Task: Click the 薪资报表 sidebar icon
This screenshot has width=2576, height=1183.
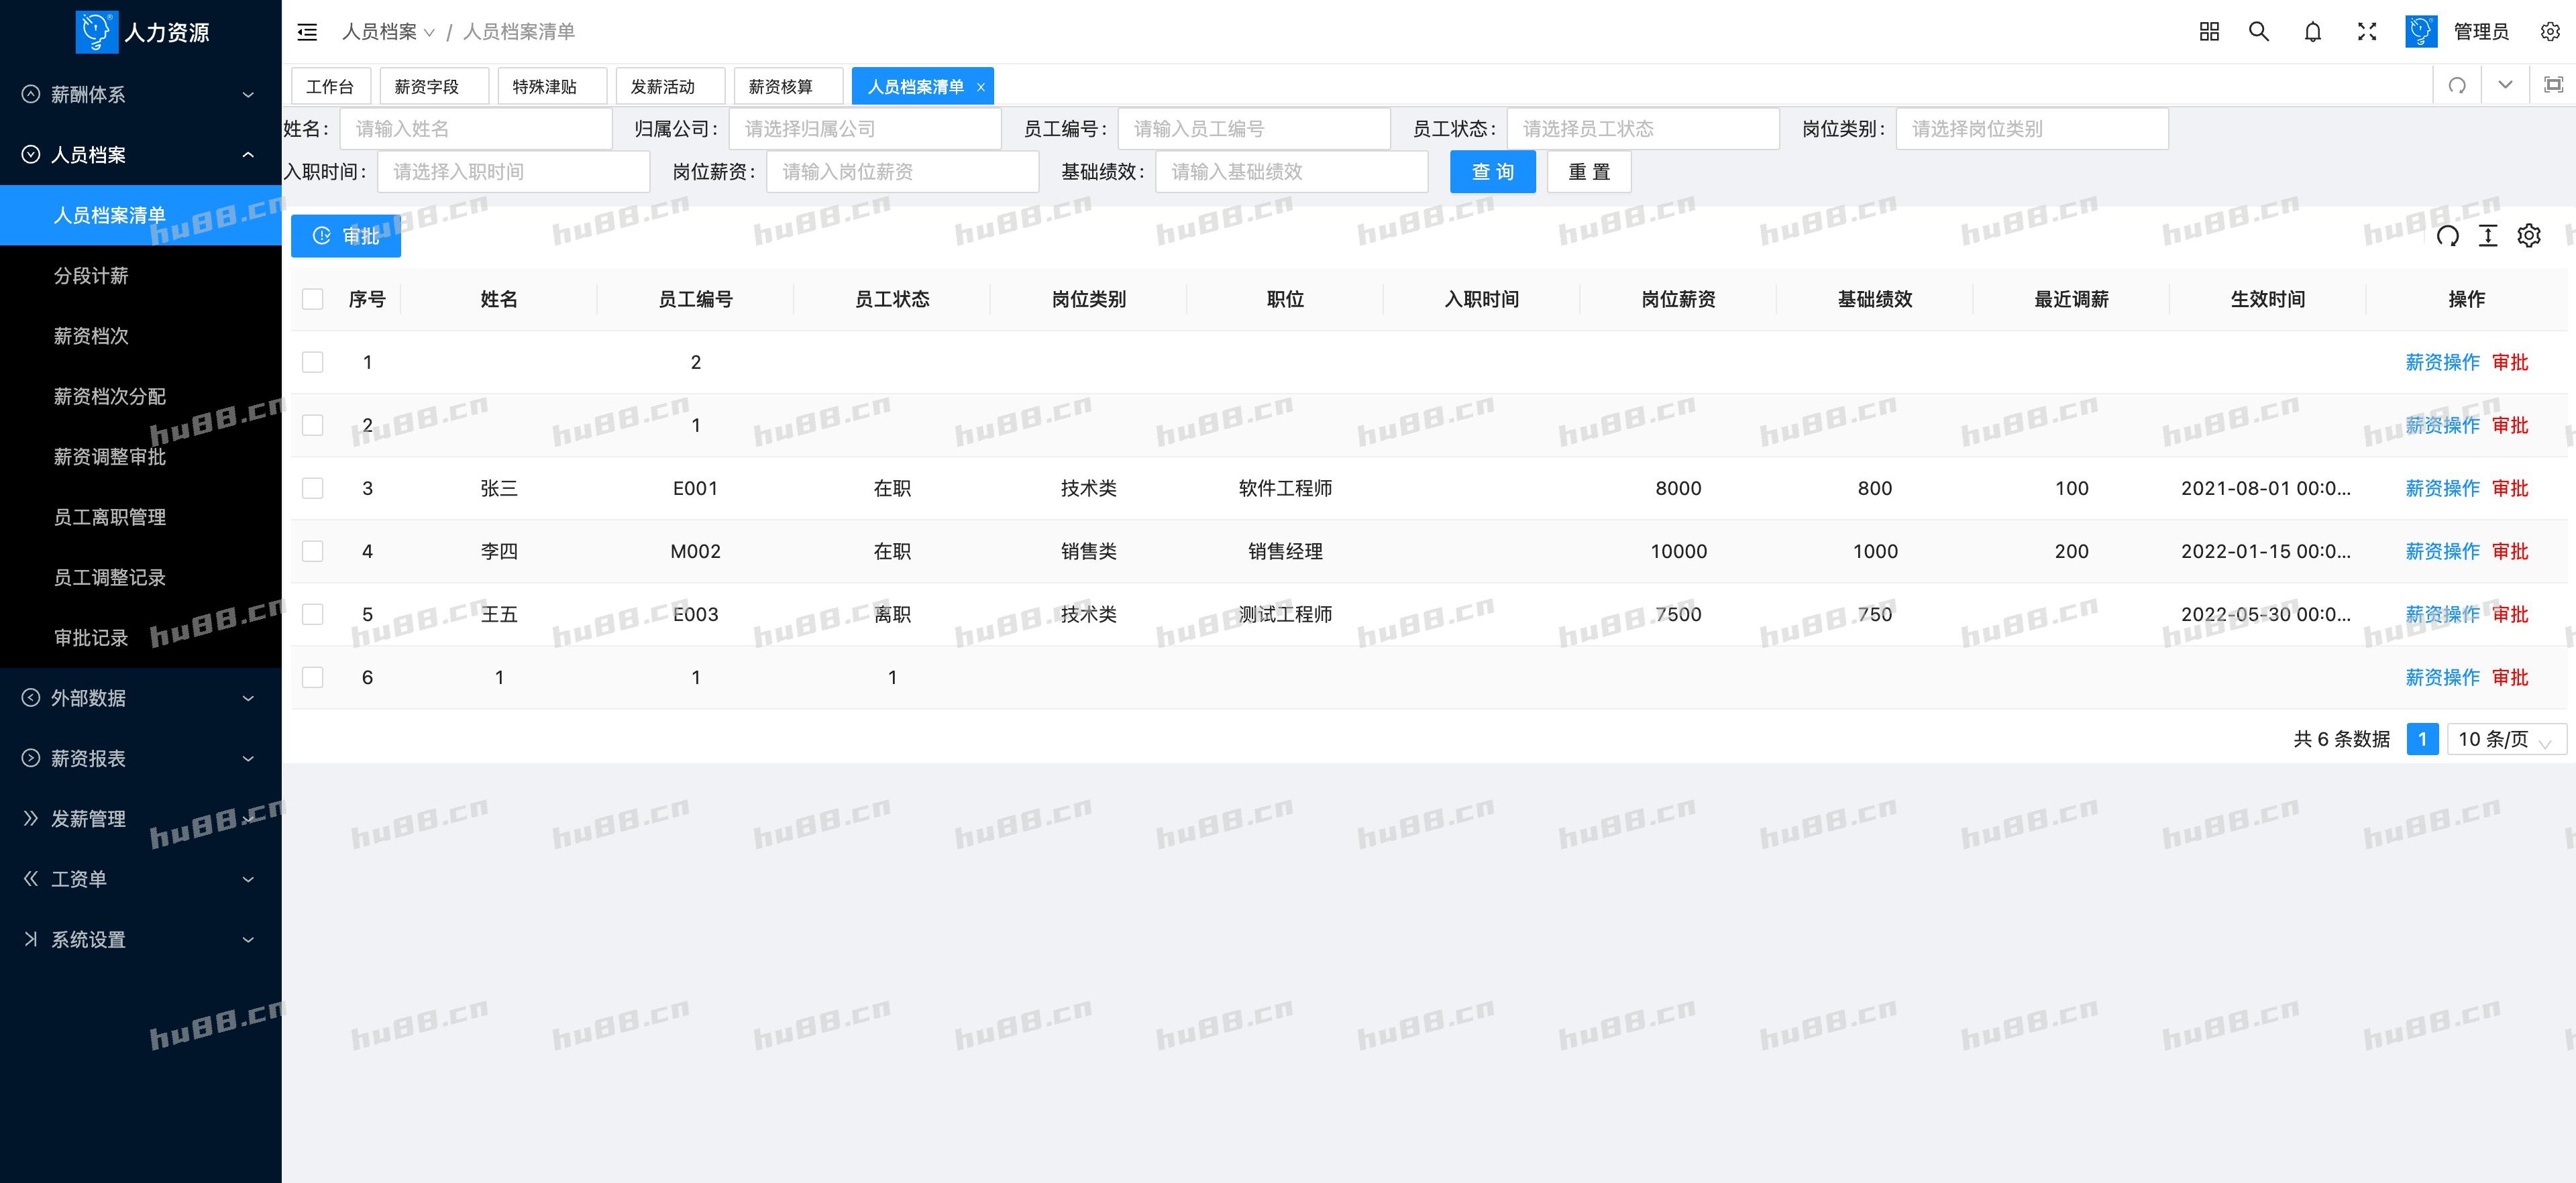Action: tap(31, 758)
